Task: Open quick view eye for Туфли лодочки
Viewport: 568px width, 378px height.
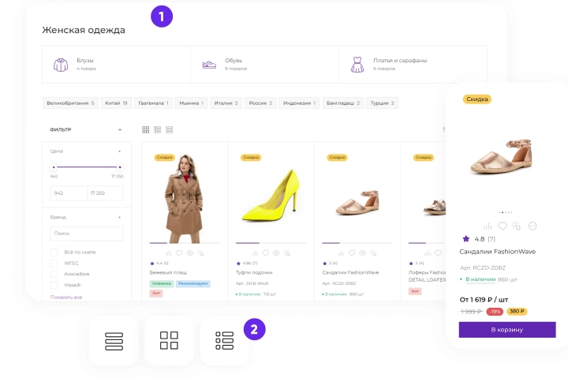Action: (276, 253)
